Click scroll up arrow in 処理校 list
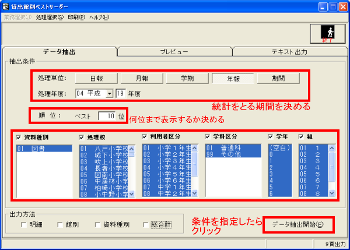350x250 pixels. (131, 148)
